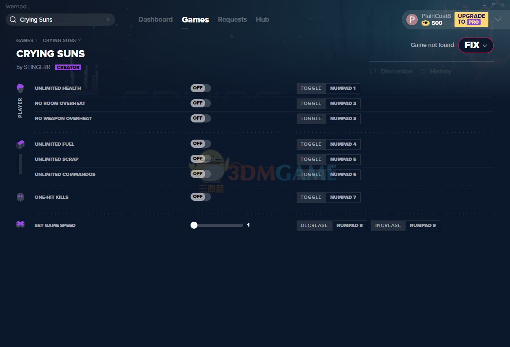This screenshot has height=347, width=510.
Task: Click chevron after GAMES breadcrumb
Action: point(36,40)
